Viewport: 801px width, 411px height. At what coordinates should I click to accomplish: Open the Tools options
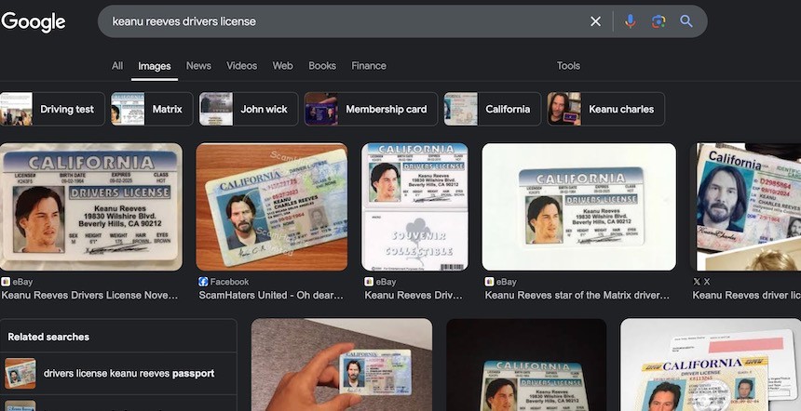pyautogui.click(x=568, y=66)
